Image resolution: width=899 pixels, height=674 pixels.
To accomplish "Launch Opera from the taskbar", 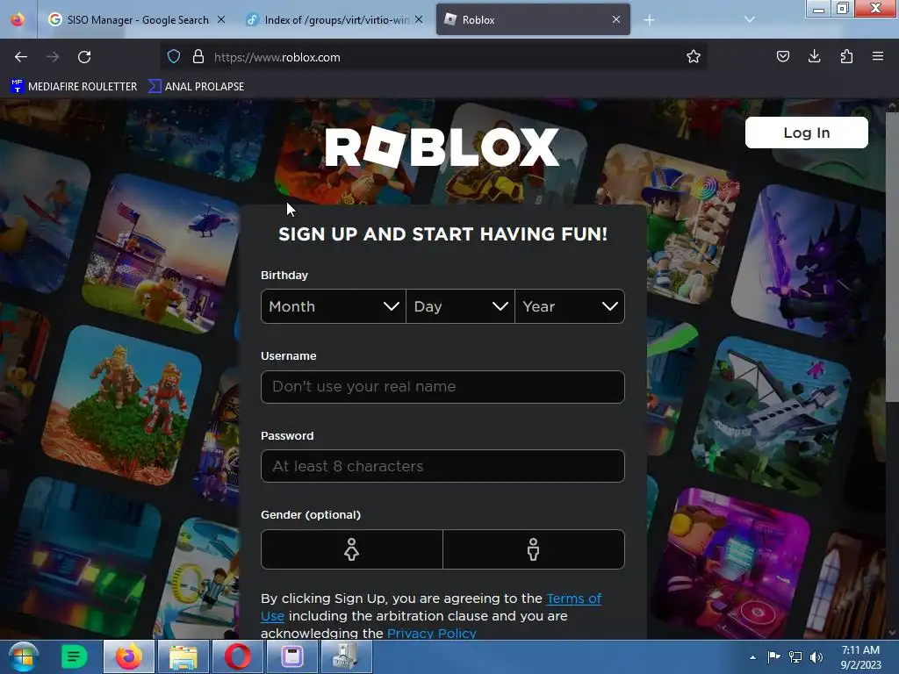I will (x=237, y=656).
